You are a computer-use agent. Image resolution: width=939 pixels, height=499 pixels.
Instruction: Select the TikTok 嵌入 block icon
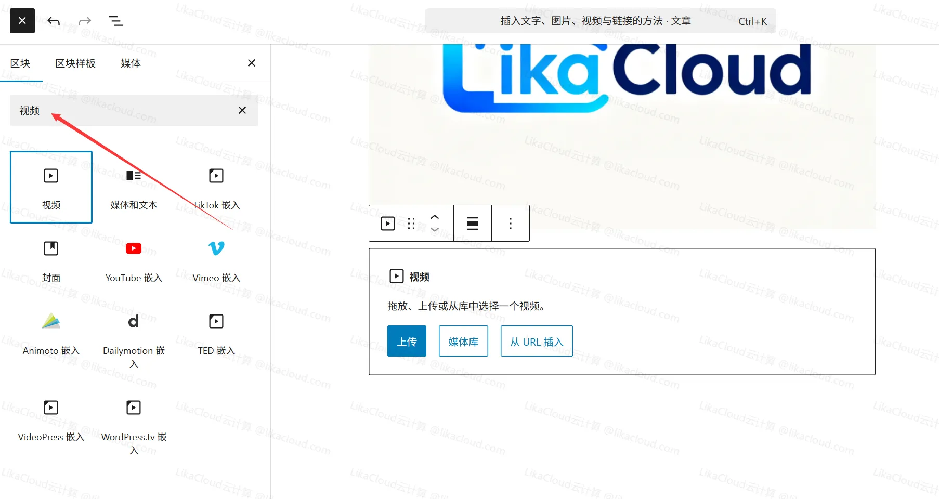coord(215,176)
